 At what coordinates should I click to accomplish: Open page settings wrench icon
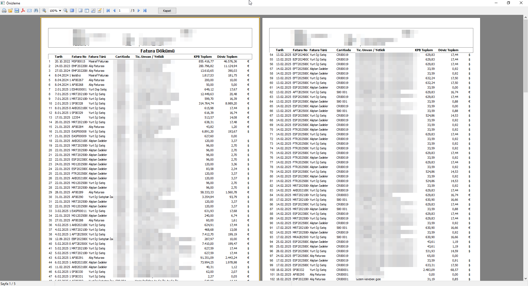click(93, 10)
